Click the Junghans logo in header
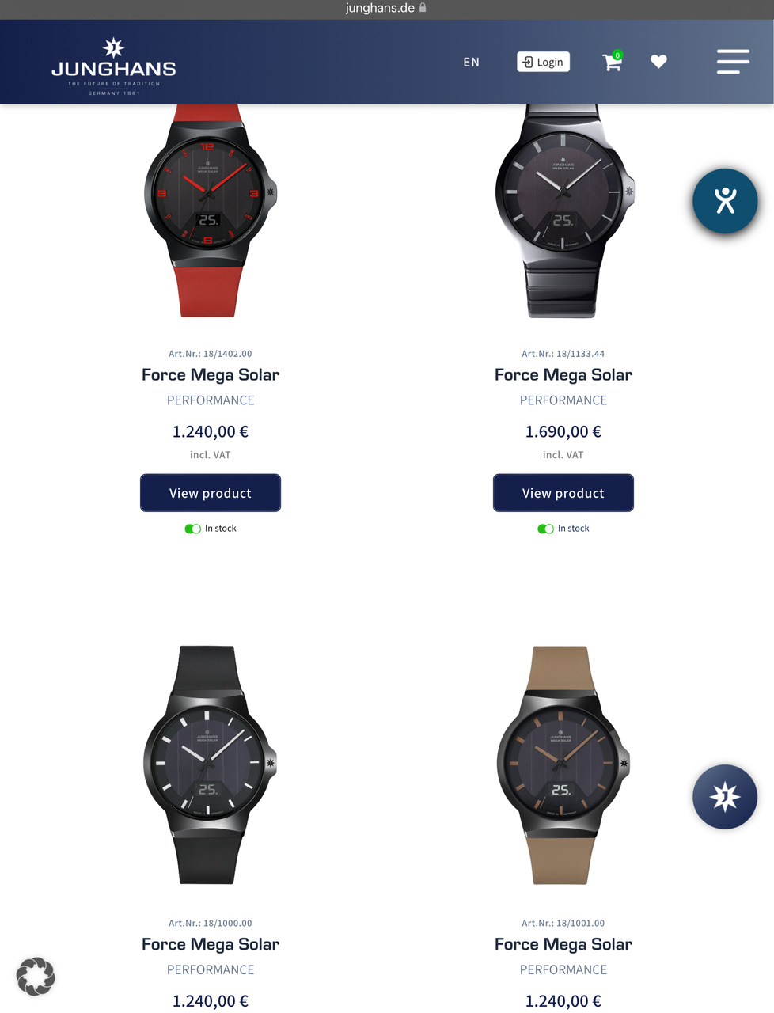This screenshot has height=1013, width=774. click(x=114, y=66)
